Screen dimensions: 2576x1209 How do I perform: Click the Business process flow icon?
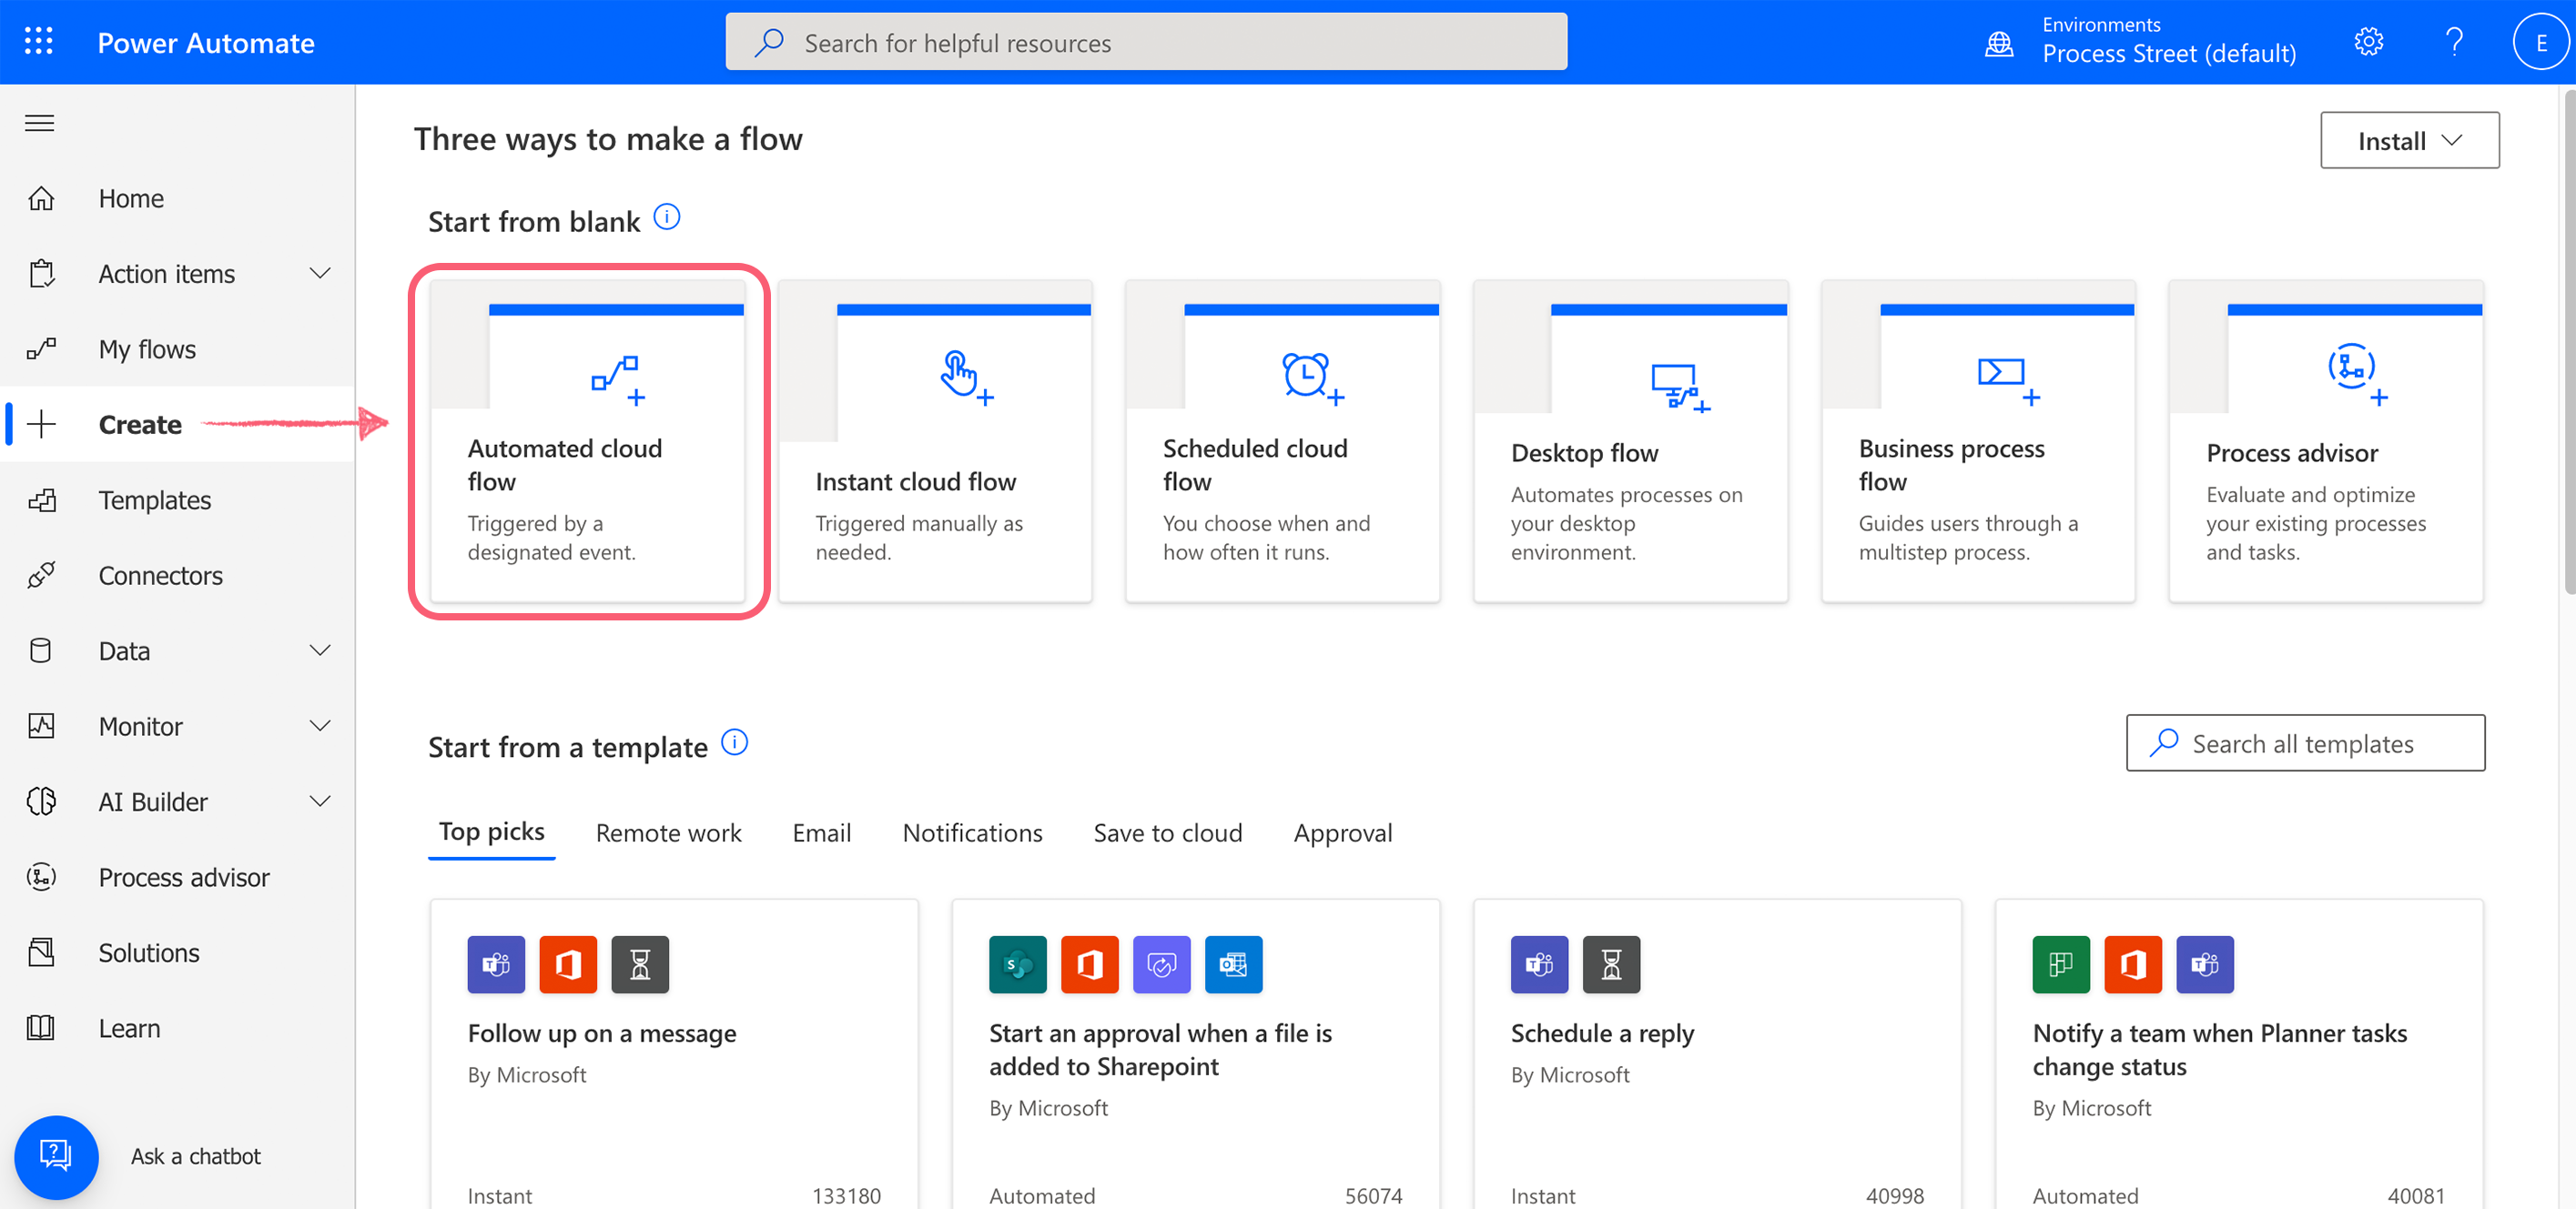coord(2008,380)
